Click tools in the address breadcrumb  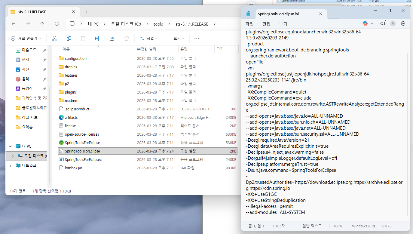(x=158, y=24)
